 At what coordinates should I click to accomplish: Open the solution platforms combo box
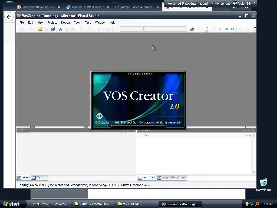coord(166,29)
